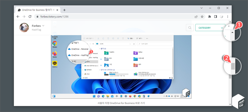The width and height of the screenshot is (248, 112).
Task: Click the HashTag subtitle under Forbes
Action: (36, 30)
